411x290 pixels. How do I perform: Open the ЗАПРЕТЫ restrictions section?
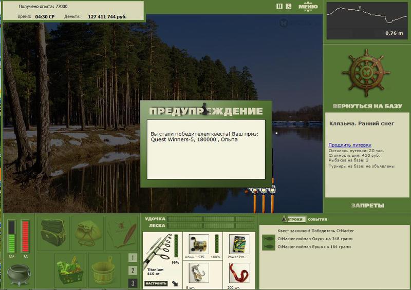coord(367,205)
